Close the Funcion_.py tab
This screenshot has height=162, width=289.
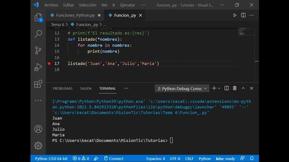[140, 15]
